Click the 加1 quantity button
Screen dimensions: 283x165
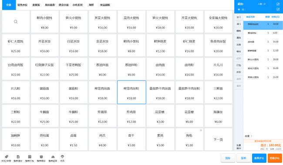pyautogui.click(x=239, y=17)
